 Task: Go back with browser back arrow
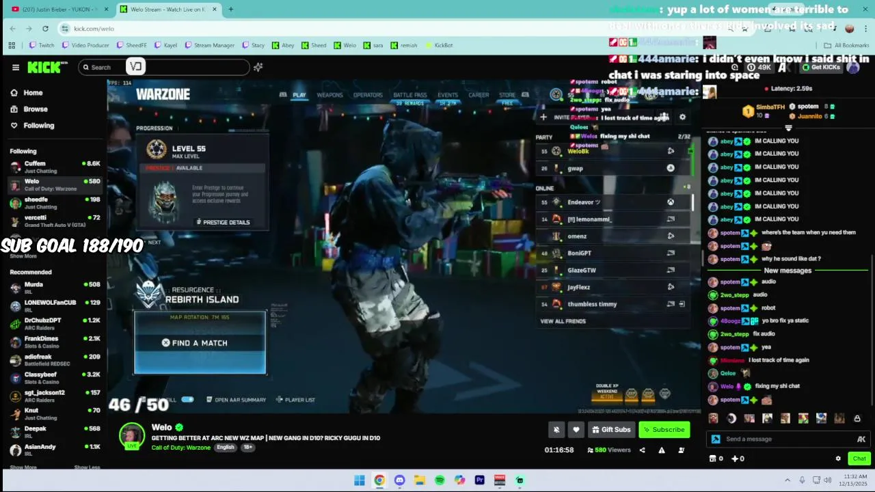click(x=12, y=28)
